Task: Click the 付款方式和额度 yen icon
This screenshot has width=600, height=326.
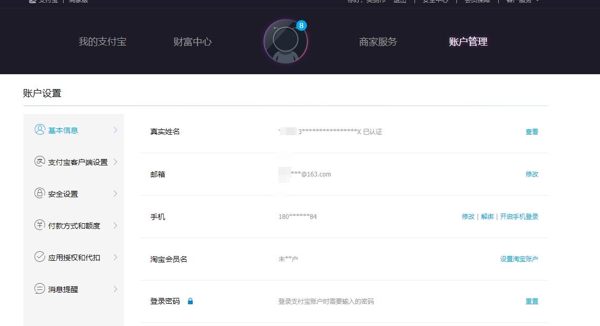Action: point(40,225)
